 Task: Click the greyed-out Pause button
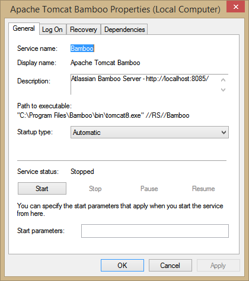(149, 189)
